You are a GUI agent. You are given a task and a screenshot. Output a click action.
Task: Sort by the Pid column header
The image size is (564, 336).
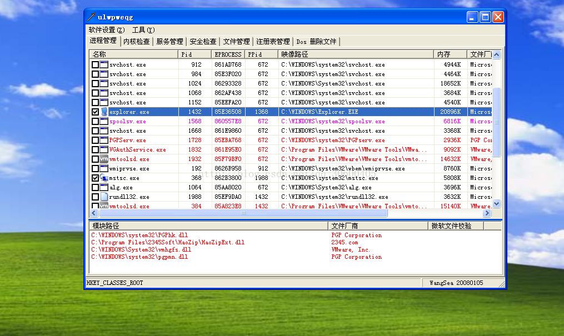(194, 54)
